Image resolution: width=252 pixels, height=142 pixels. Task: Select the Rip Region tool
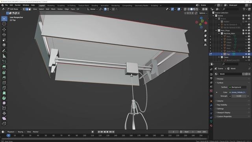click(x=4, y=123)
